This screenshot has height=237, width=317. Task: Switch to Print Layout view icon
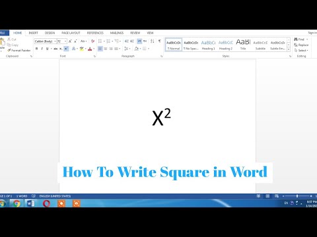(x=267, y=196)
